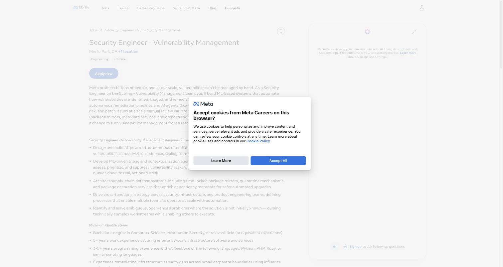503x267 pixels.
Task: Click the Engineering tag
Action: coord(99,59)
